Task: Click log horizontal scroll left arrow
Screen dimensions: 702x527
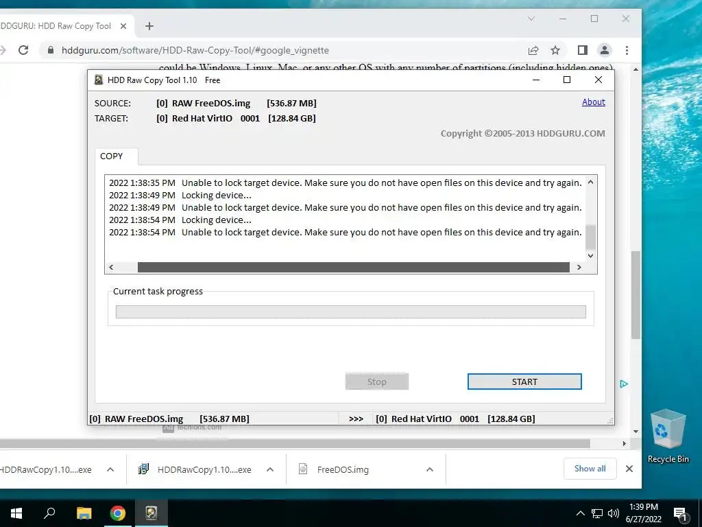Action: pos(111,267)
